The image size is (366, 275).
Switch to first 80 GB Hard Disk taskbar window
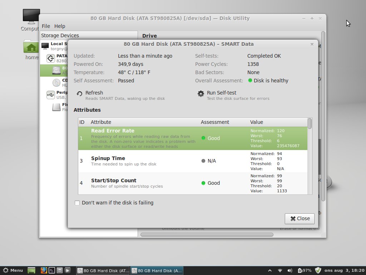click(x=103, y=271)
